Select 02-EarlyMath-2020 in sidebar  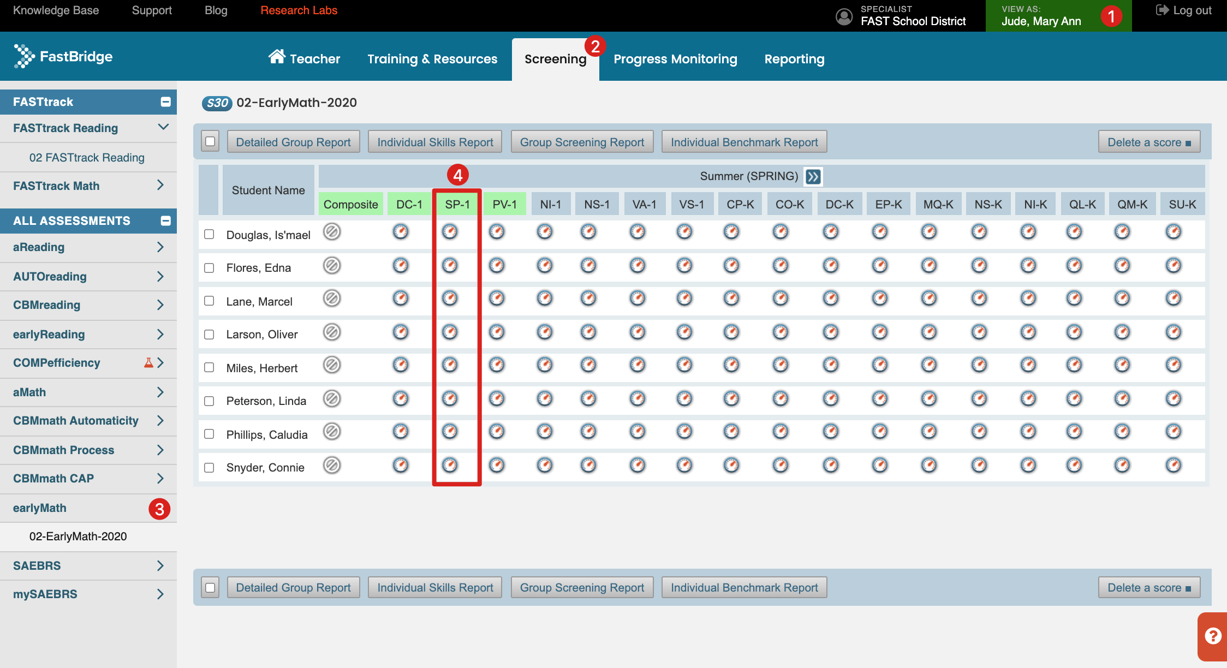pyautogui.click(x=78, y=536)
